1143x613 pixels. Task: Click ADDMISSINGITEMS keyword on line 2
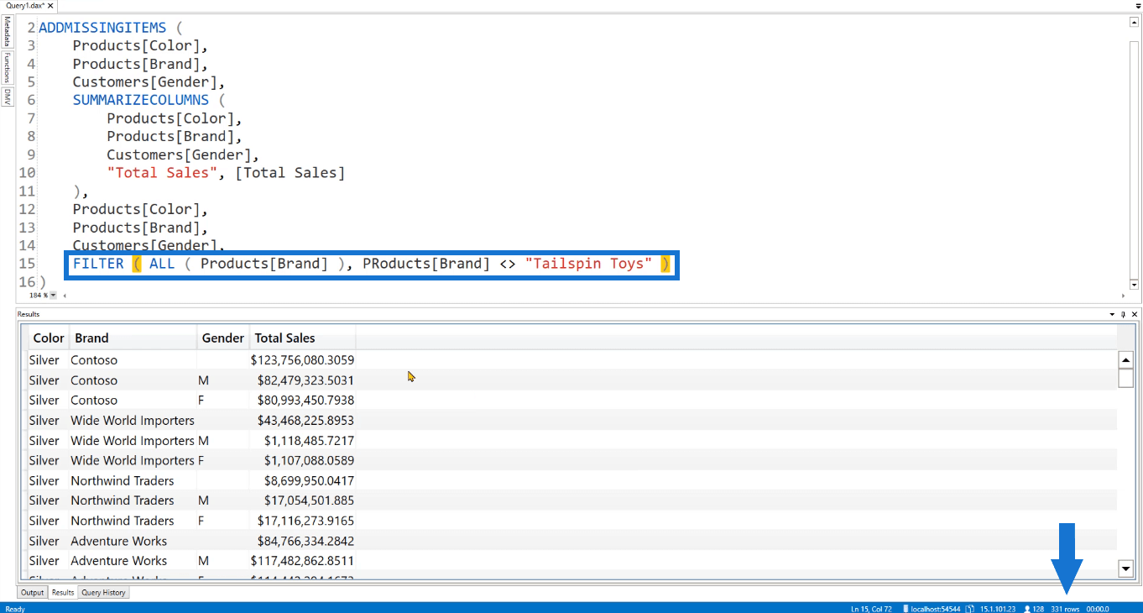coord(102,28)
